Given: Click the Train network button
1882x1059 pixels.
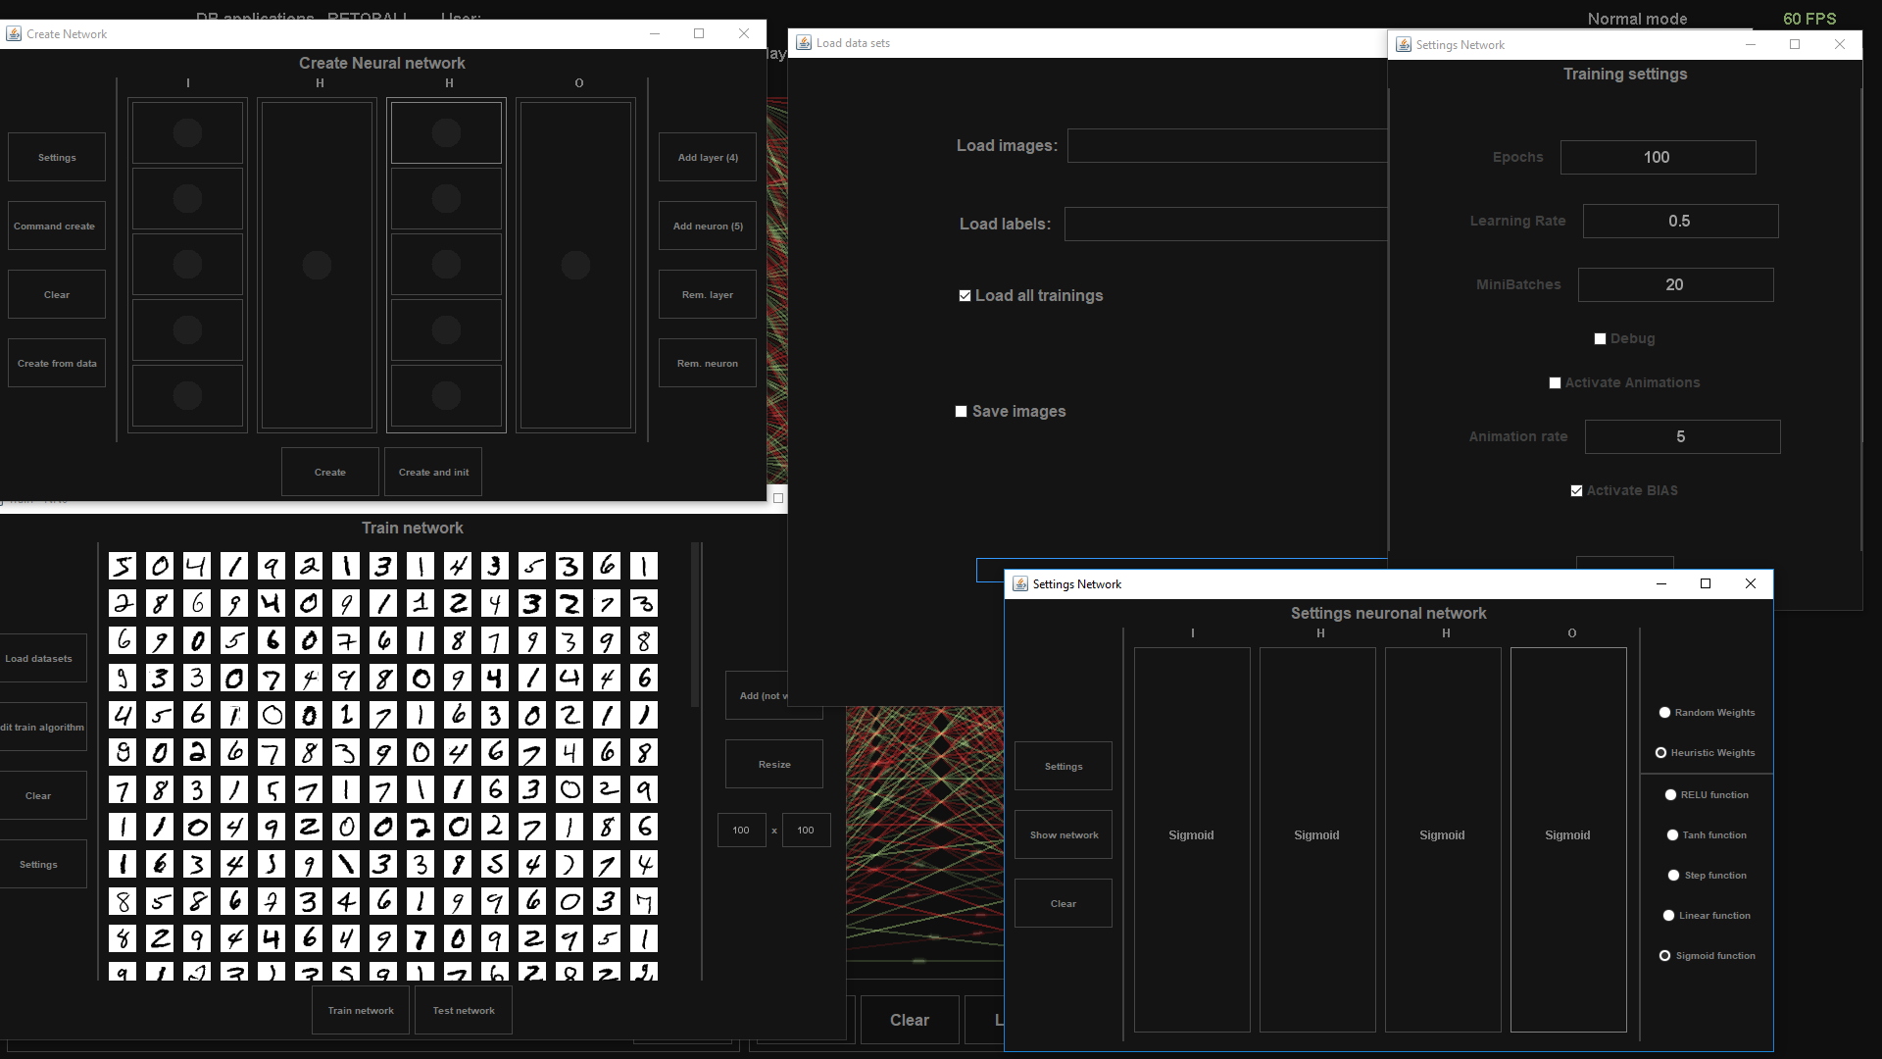Looking at the screenshot, I should [x=361, y=1011].
